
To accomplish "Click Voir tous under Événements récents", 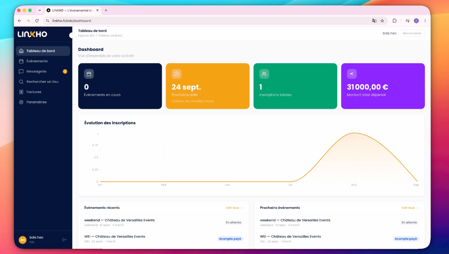I will pyautogui.click(x=234, y=207).
